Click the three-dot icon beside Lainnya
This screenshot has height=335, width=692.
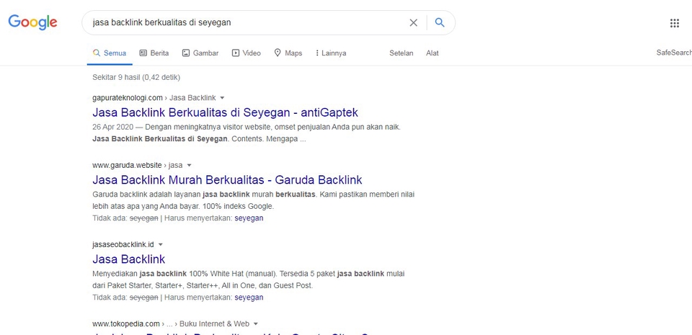coord(317,53)
